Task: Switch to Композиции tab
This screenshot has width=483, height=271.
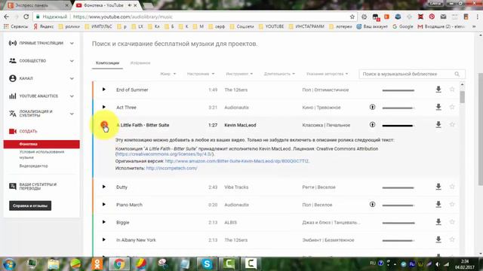Action: pyautogui.click(x=107, y=63)
